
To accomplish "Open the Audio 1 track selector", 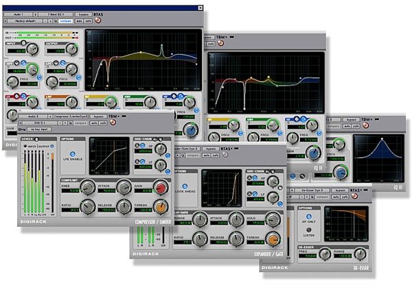I will (19, 14).
